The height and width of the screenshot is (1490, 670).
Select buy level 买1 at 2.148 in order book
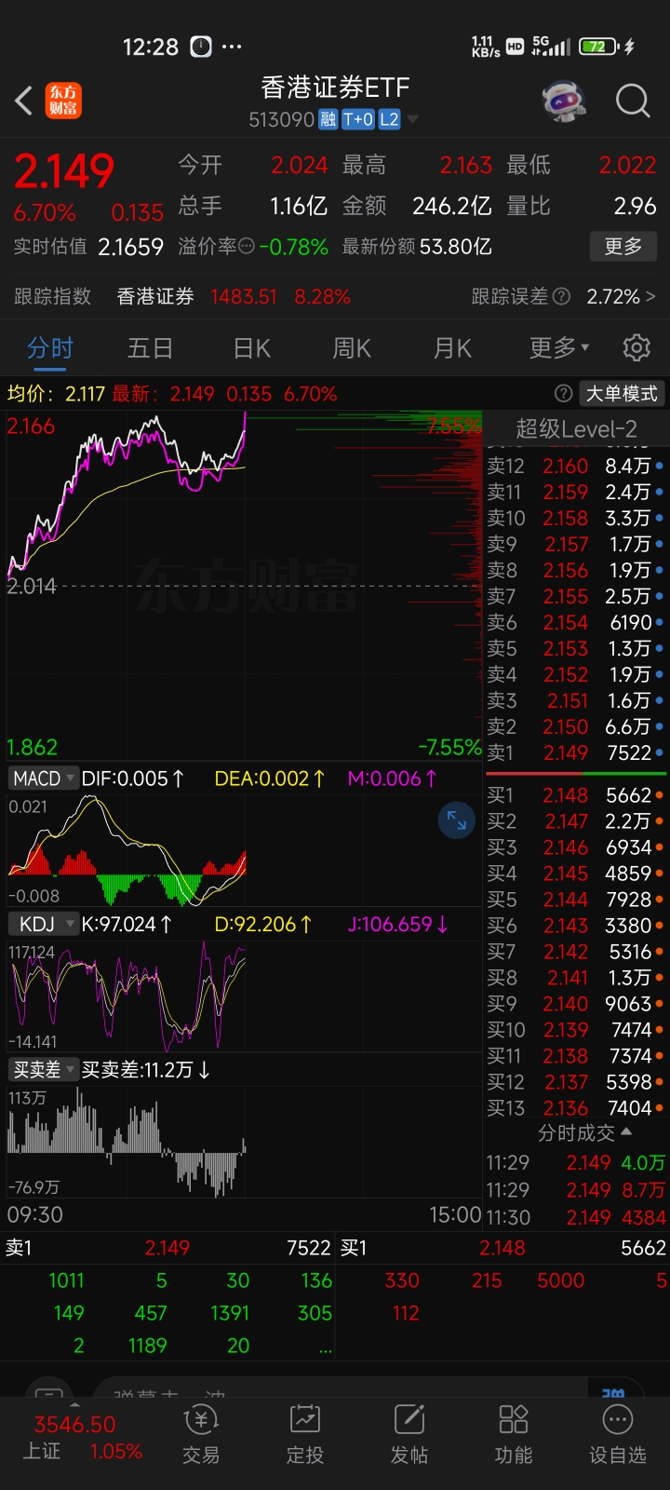tap(575, 795)
